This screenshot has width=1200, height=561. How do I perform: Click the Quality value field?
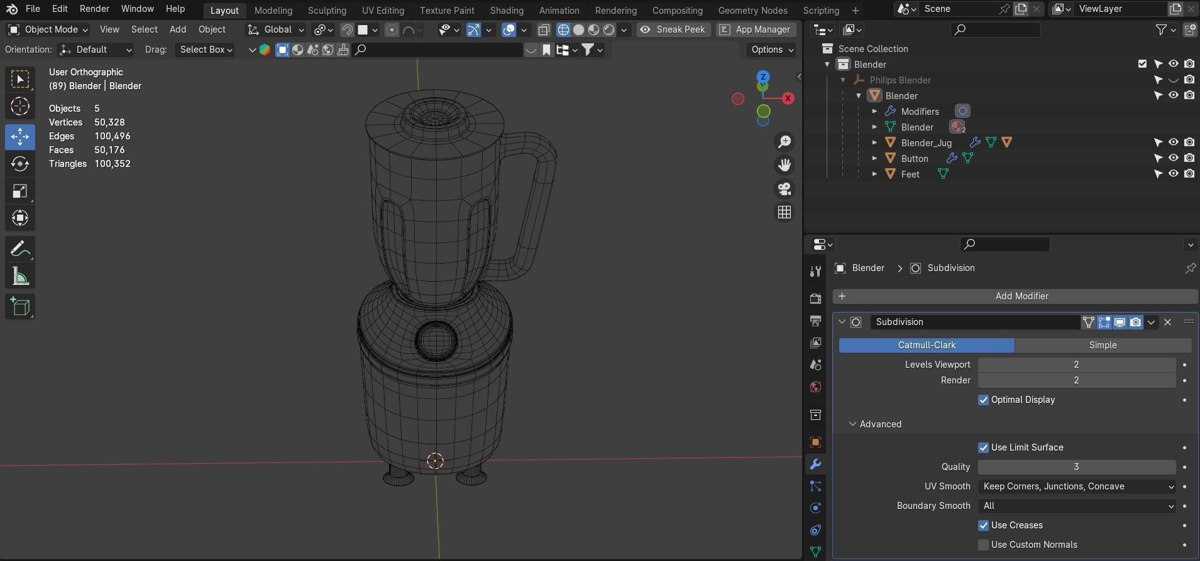[x=1077, y=467]
